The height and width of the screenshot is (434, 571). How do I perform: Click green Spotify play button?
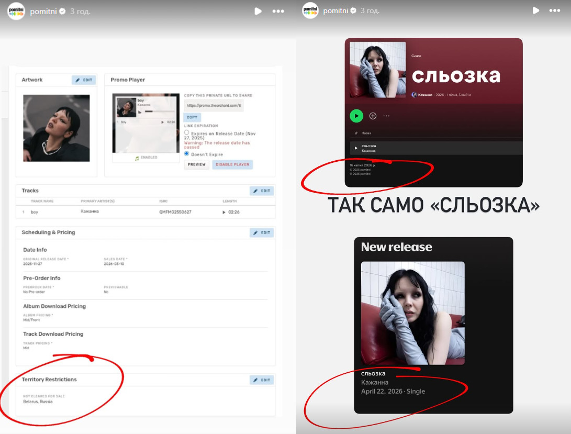click(x=356, y=116)
